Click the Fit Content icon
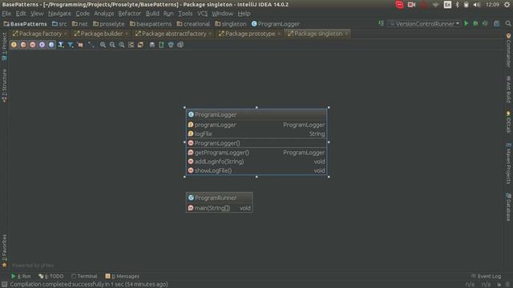This screenshot has width=513, height=288. click(x=131, y=45)
